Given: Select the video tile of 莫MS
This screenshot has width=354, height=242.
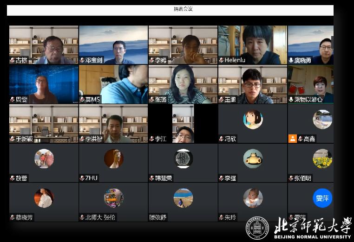Looking at the screenshot, I should 113,83.
